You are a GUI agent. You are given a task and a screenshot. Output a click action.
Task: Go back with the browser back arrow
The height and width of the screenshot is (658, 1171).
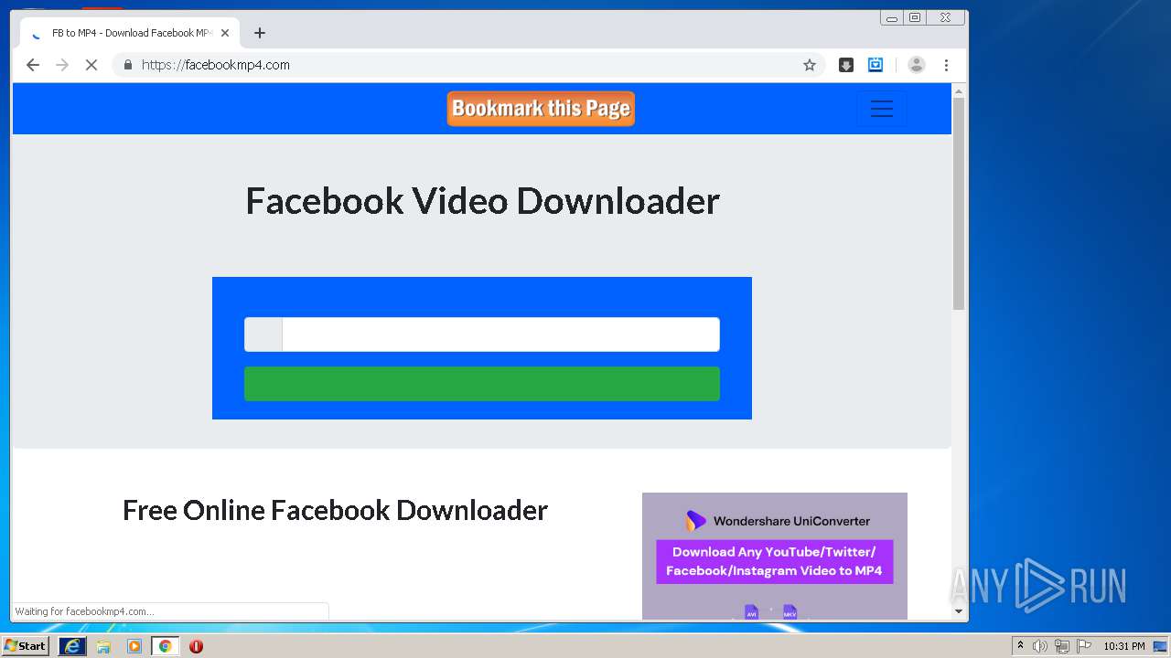coord(33,65)
